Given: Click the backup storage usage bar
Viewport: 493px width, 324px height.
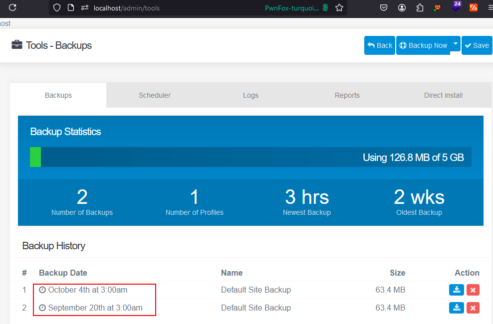Looking at the screenshot, I should [250, 157].
